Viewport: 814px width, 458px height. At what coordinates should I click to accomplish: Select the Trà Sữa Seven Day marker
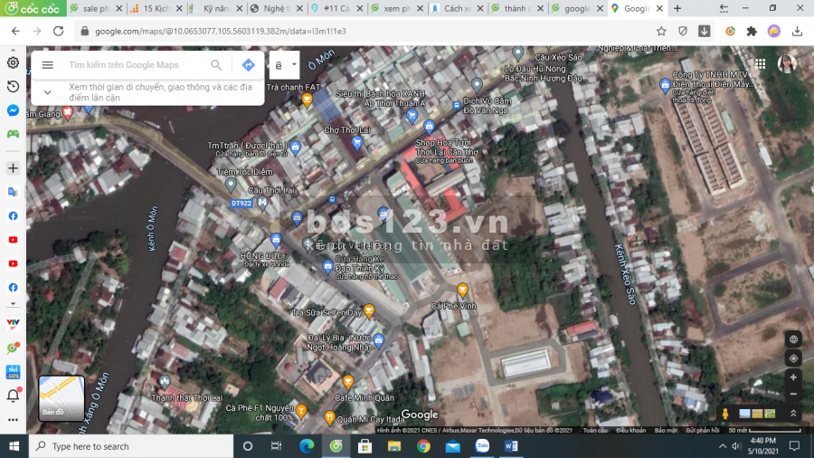pyautogui.click(x=369, y=310)
